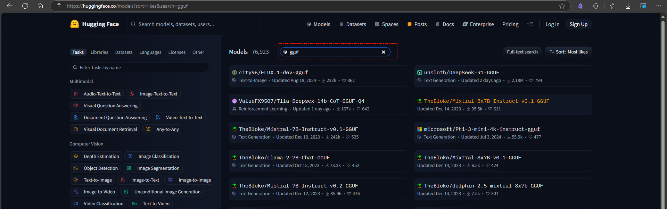Image resolution: width=667 pixels, height=209 pixels.
Task: Open the browser settings ellipsis menu
Action: 659,6
